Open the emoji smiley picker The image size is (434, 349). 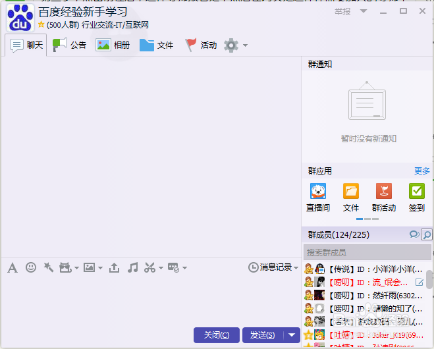(x=31, y=267)
